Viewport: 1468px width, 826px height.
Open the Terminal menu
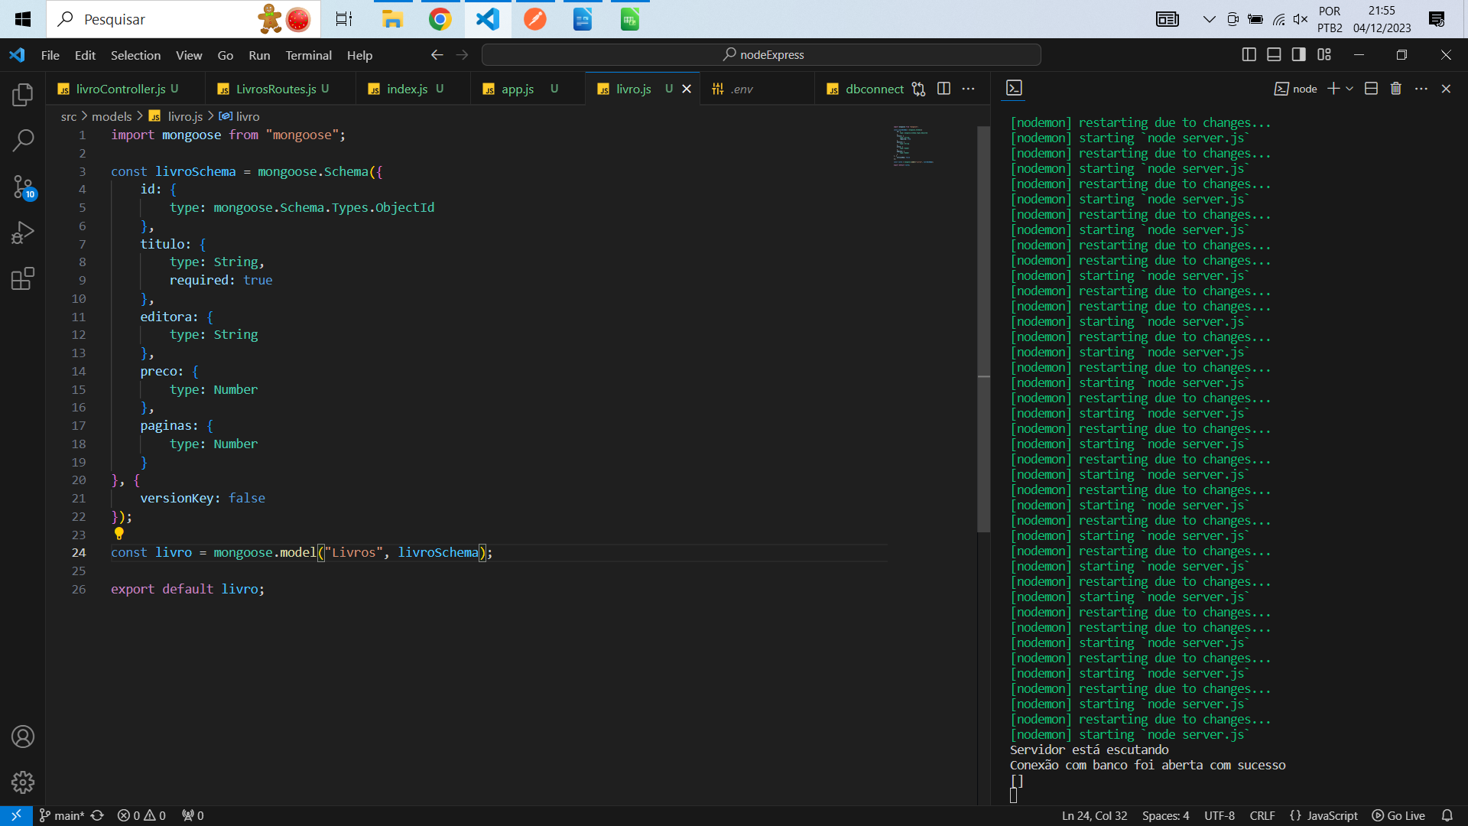[x=308, y=55]
